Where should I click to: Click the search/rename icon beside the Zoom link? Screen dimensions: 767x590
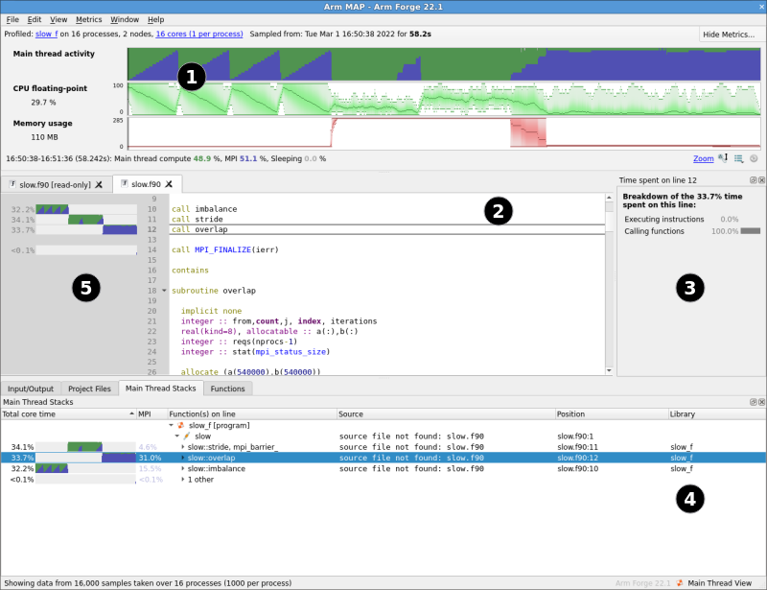[x=723, y=158]
